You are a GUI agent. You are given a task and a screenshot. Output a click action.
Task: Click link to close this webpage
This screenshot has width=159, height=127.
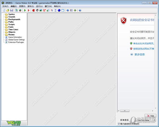click(x=144, y=43)
